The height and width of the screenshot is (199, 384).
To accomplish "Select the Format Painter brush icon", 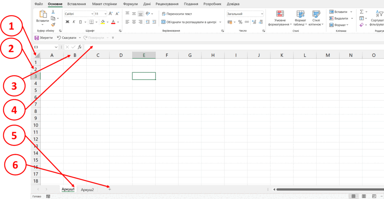I will [53, 25].
